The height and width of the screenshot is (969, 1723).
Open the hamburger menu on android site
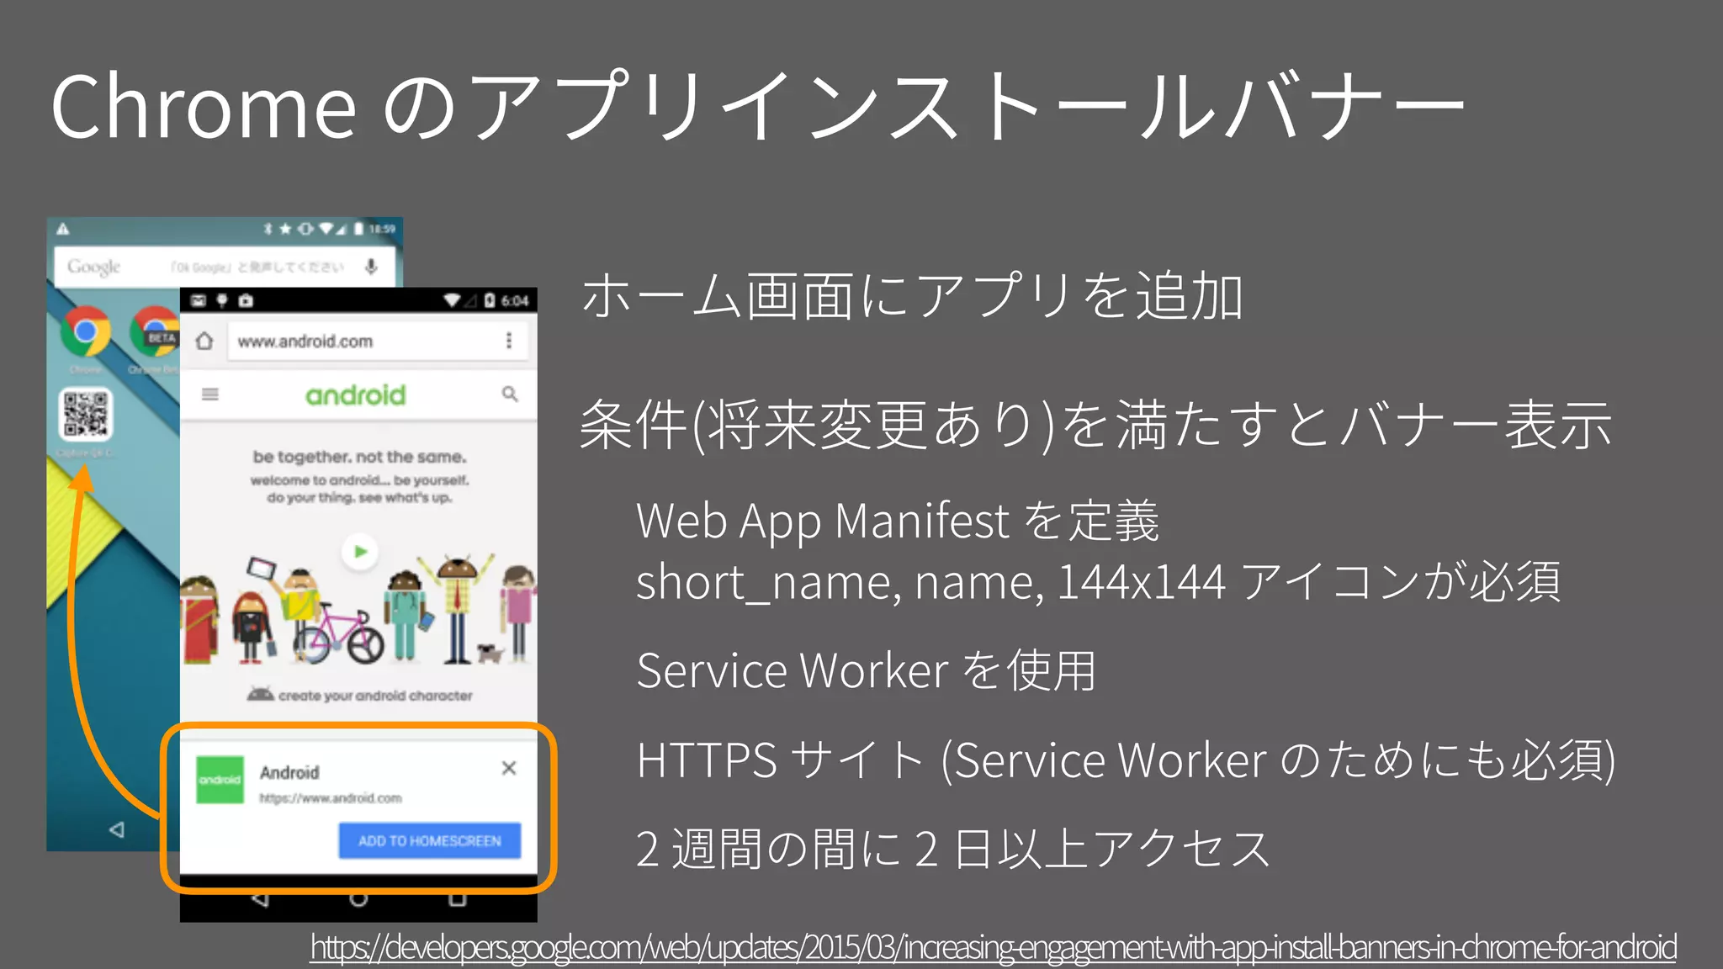click(210, 394)
